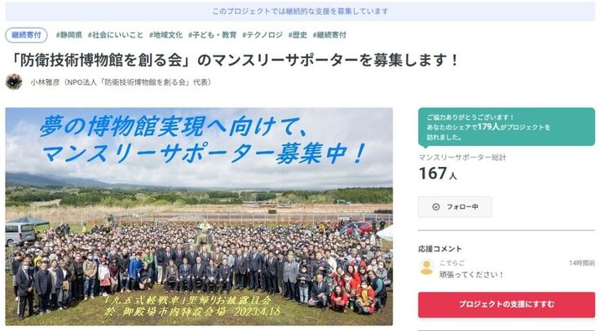Image resolution: width=600 pixels, height=331 pixels.
Task: Open the #地域文化 hashtag
Action: click(x=165, y=35)
